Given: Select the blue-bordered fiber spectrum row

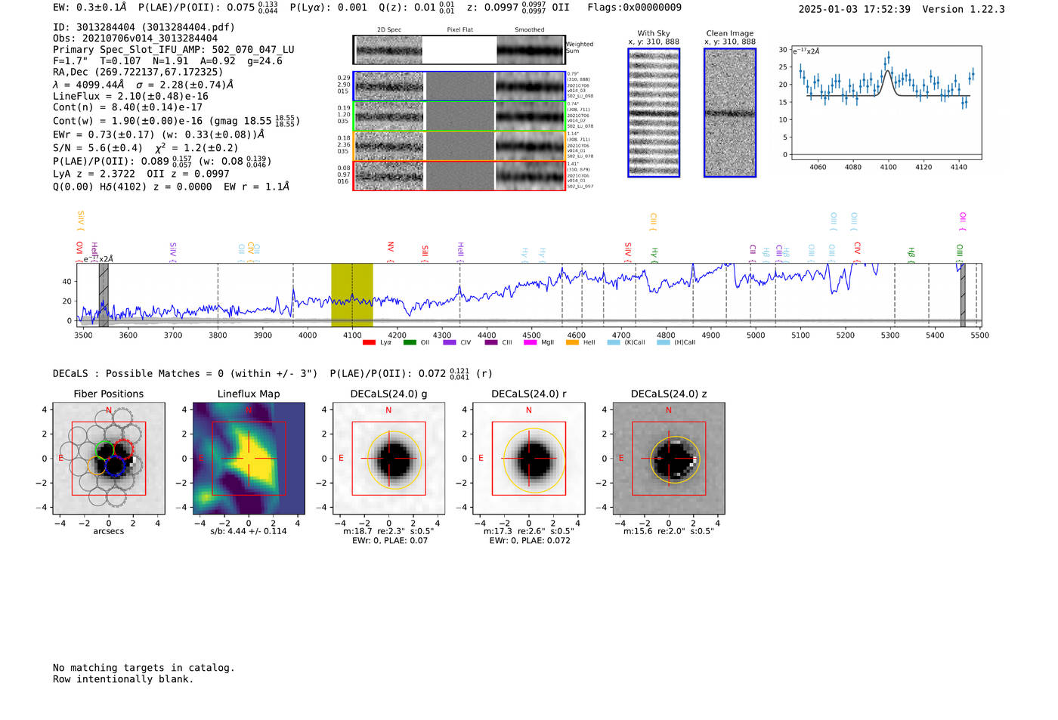Looking at the screenshot, I should (x=459, y=86).
